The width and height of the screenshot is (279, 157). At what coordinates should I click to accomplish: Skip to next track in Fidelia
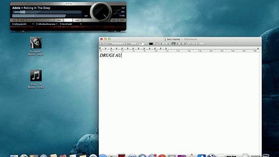point(77,20)
